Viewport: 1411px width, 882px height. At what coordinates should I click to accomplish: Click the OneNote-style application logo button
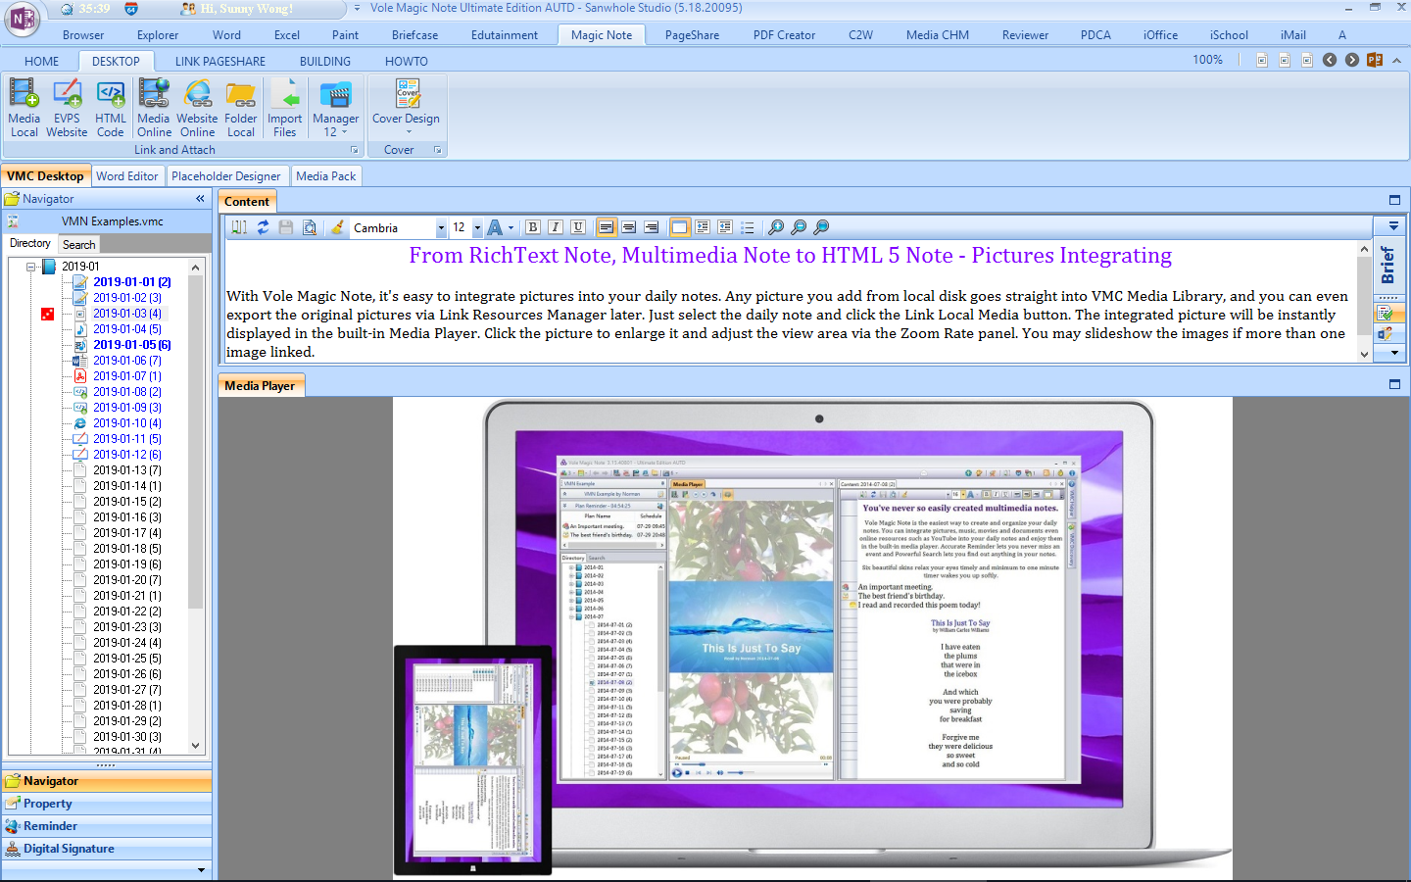click(22, 19)
